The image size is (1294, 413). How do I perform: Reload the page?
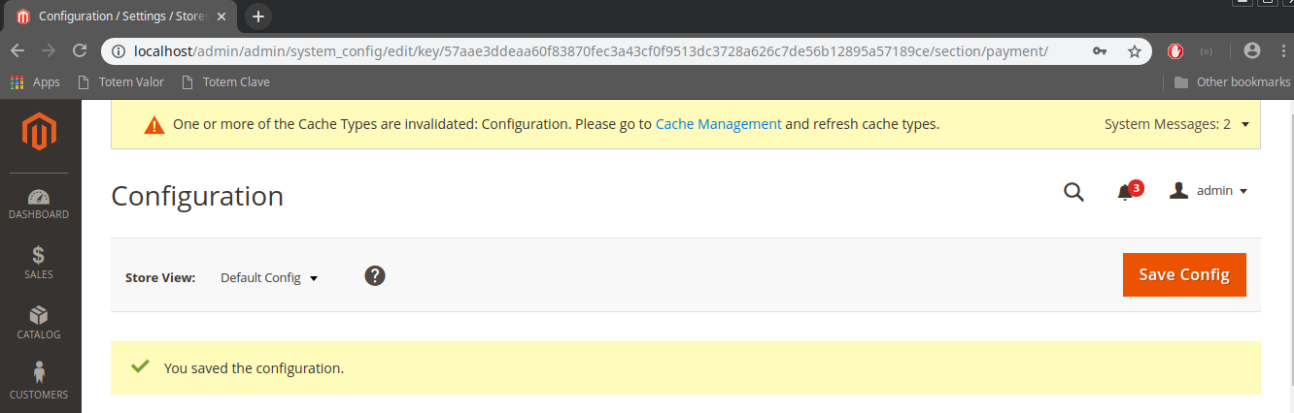(x=79, y=51)
